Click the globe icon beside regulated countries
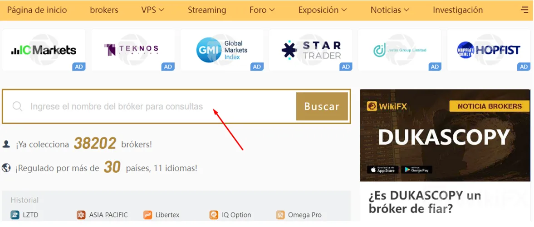The height and width of the screenshot is (227, 534). 6,168
